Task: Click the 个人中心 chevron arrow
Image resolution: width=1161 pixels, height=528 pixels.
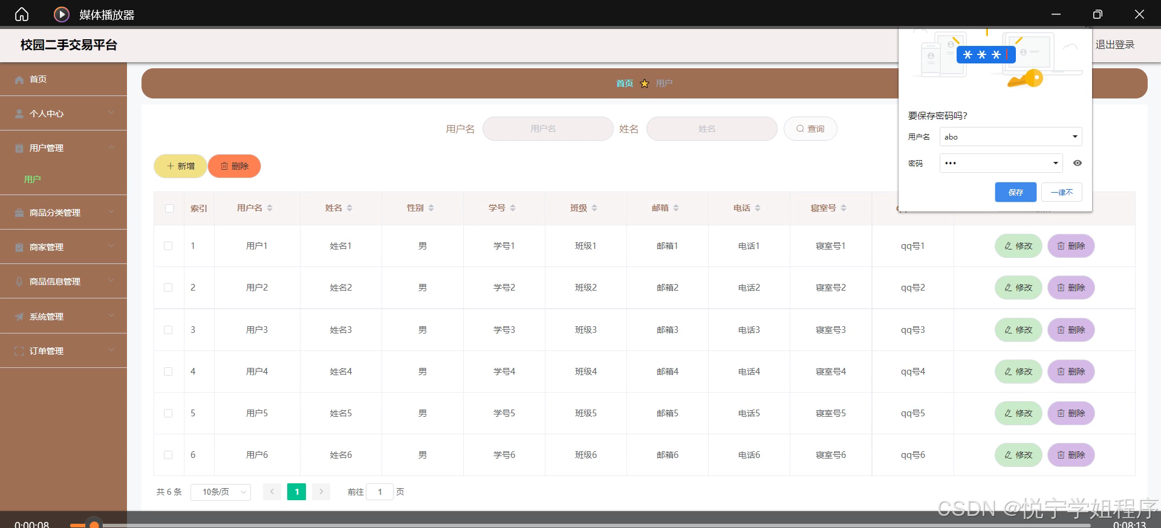Action: coord(111,112)
